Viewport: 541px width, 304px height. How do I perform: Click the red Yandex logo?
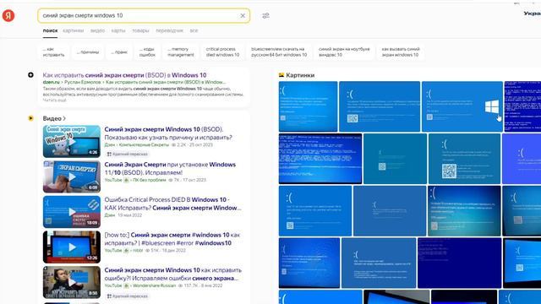pyautogui.click(x=8, y=15)
